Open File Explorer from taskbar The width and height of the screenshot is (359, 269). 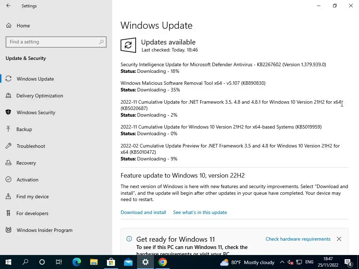pos(94,262)
